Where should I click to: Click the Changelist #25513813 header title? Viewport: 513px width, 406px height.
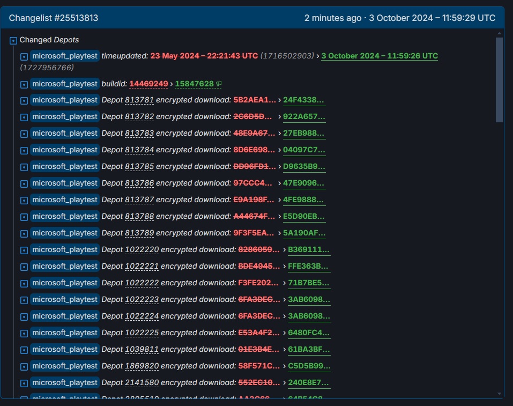pos(54,18)
